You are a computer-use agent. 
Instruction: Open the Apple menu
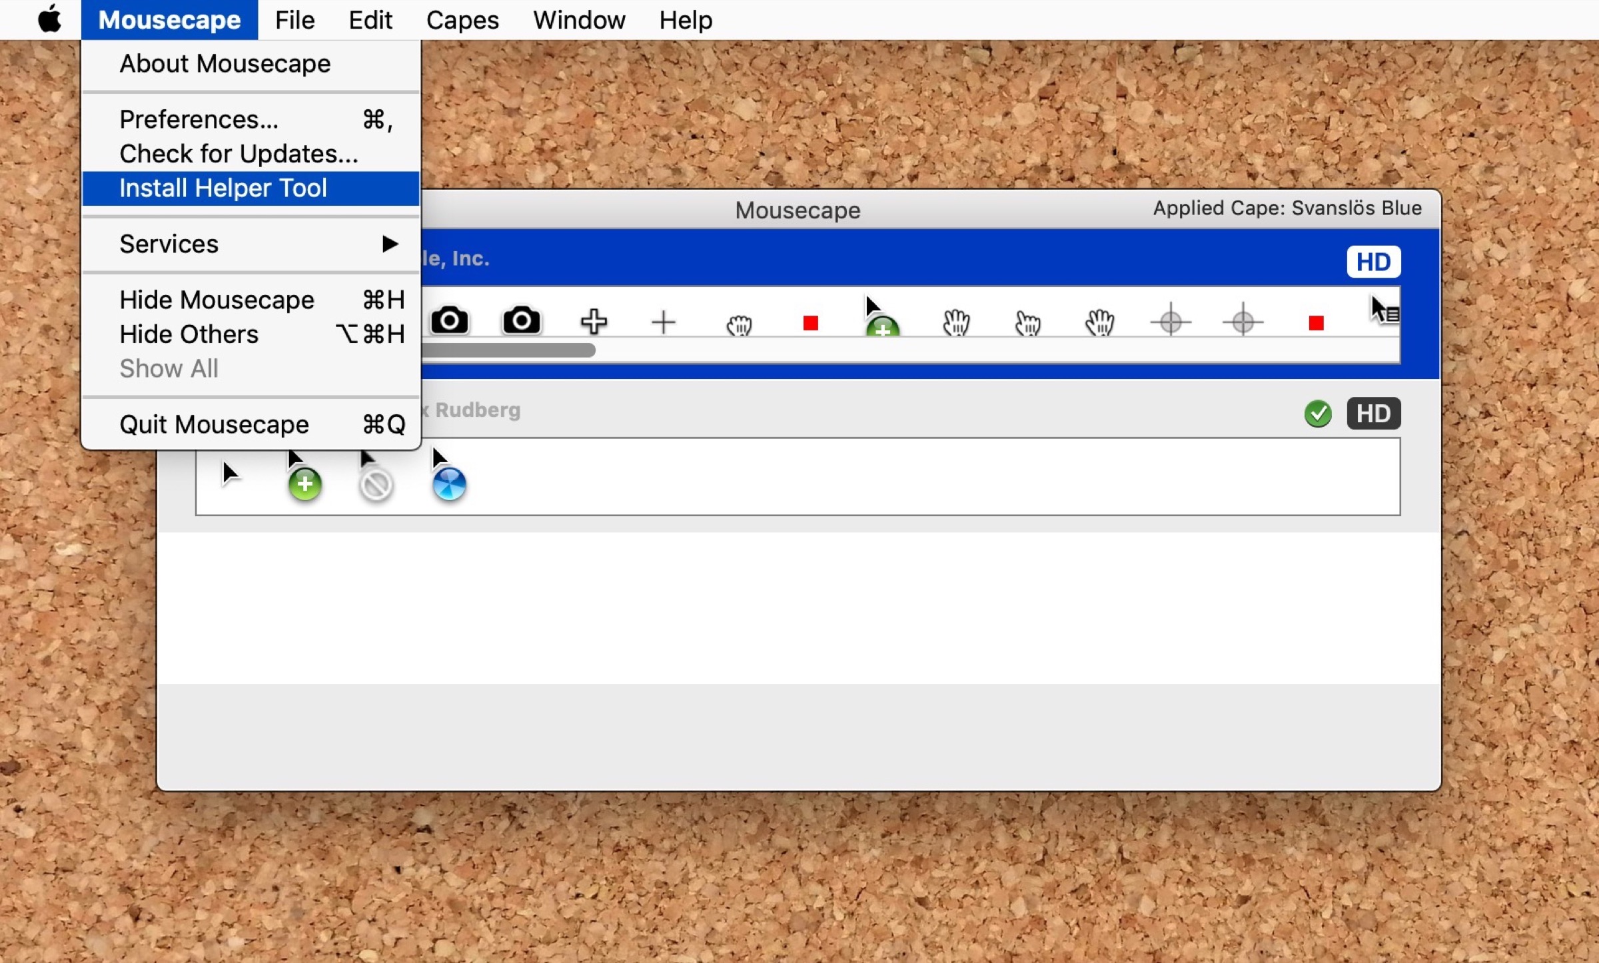(50, 20)
